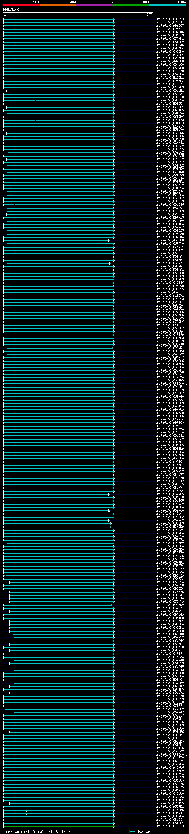Image resolution: width=189 pixels, height=834 pixels.
Task: Open hit UniRef100_O82093
Action: click(169, 19)
